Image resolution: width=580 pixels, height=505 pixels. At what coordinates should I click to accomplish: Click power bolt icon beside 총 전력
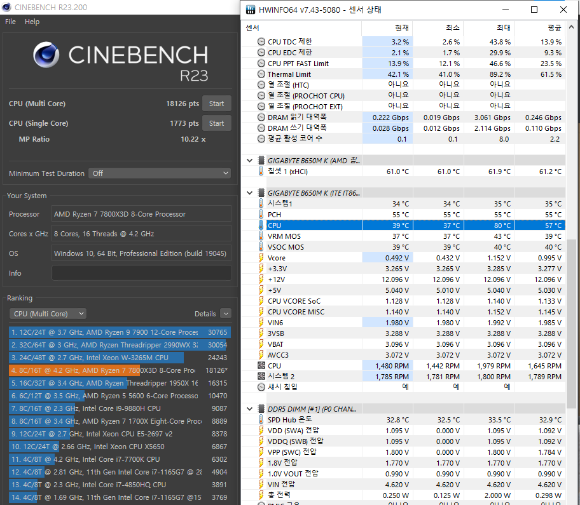point(261,495)
